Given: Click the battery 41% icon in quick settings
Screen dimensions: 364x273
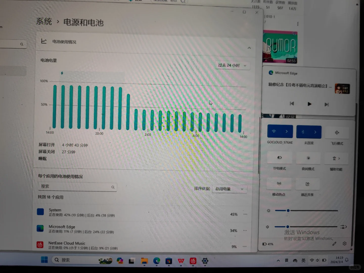Looking at the screenshot, I should pos(268,244).
